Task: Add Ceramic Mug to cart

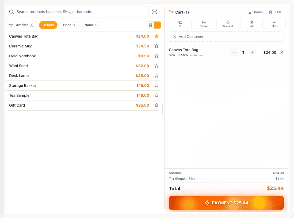Action: click(x=83, y=46)
